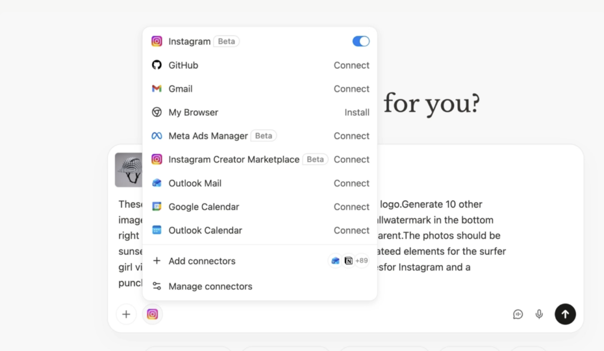This screenshot has width=604, height=351.
Task: Open the attached image thumbnail
Action: [x=129, y=170]
